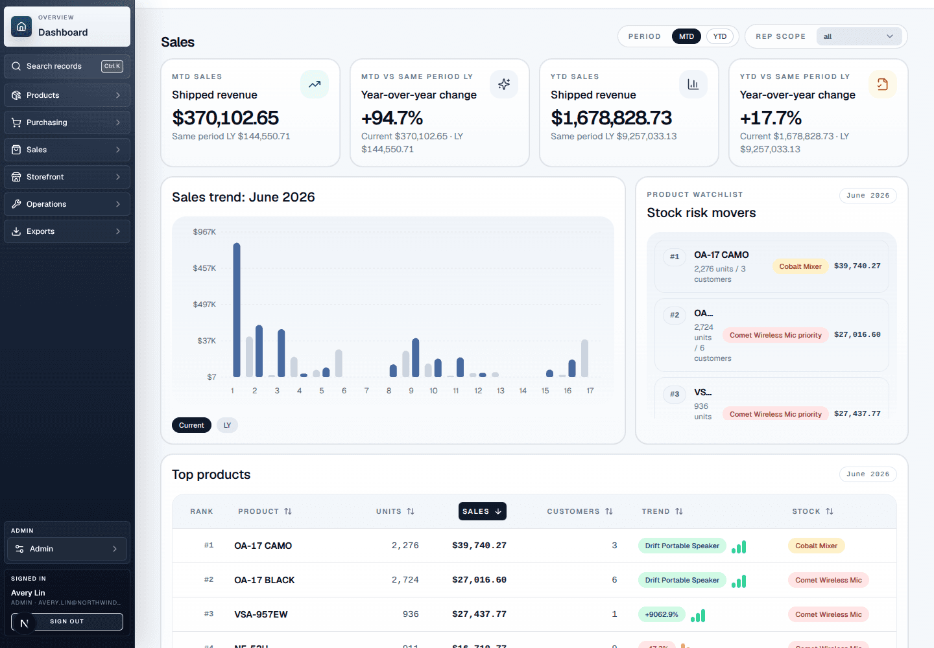Click Cobalt Mixer tag in watchlist #1
Image resolution: width=934 pixels, height=648 pixels.
pyautogui.click(x=800, y=266)
